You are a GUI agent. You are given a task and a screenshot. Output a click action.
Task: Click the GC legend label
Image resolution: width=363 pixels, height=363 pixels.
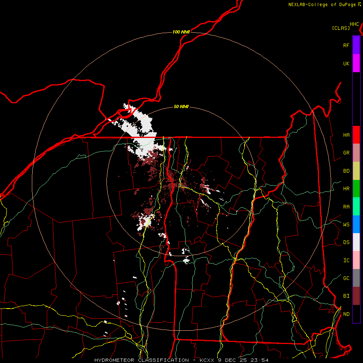tap(346, 278)
